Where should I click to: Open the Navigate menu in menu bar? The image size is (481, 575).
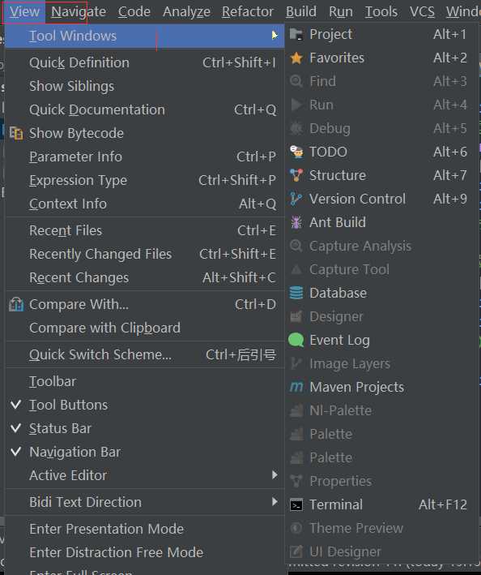coord(79,11)
